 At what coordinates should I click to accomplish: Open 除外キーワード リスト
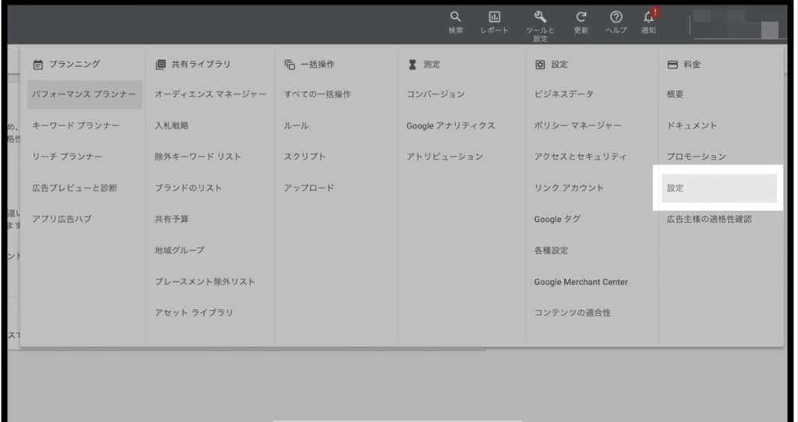pyautogui.click(x=198, y=156)
